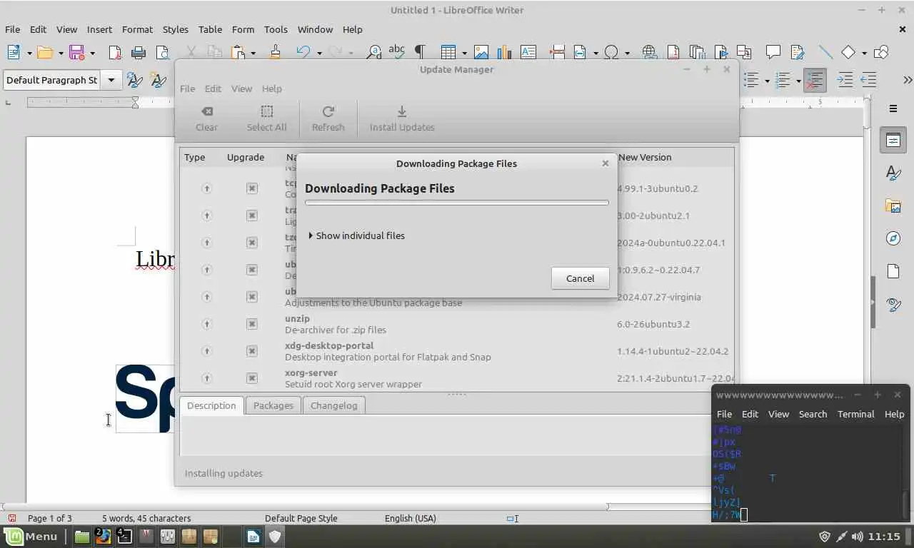The image size is (914, 548).
Task: Click the Insert Page Break icon
Action: pyautogui.click(x=558, y=52)
